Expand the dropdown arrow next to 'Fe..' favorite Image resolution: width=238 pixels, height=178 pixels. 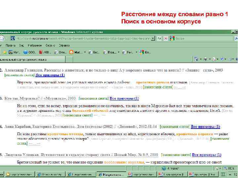(x=136, y=52)
